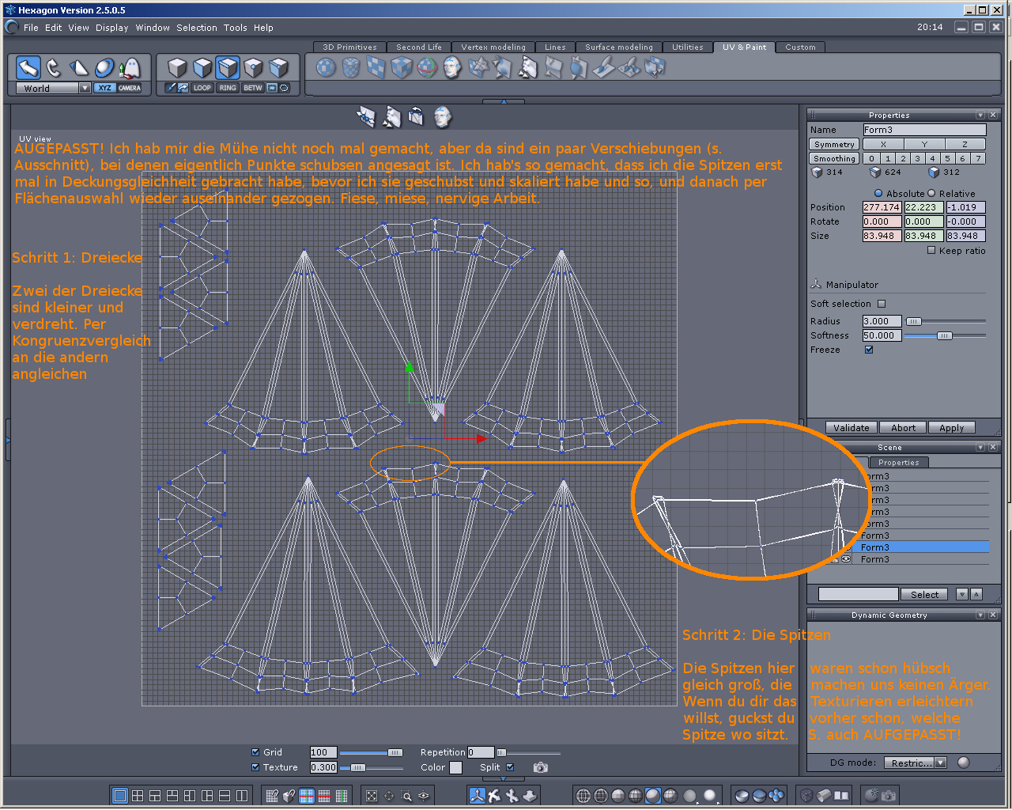Open the Selection menu

click(x=196, y=28)
